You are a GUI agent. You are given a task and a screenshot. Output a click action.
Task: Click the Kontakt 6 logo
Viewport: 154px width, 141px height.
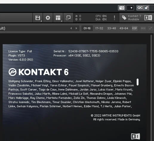(x=38, y=72)
